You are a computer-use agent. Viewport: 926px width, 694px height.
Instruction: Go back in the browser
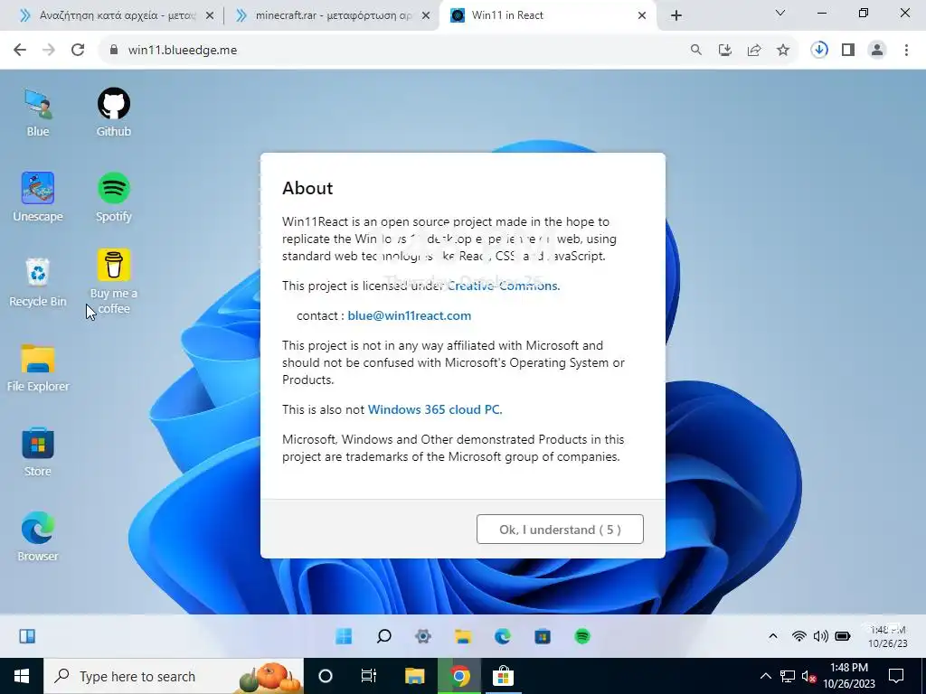coord(20,51)
